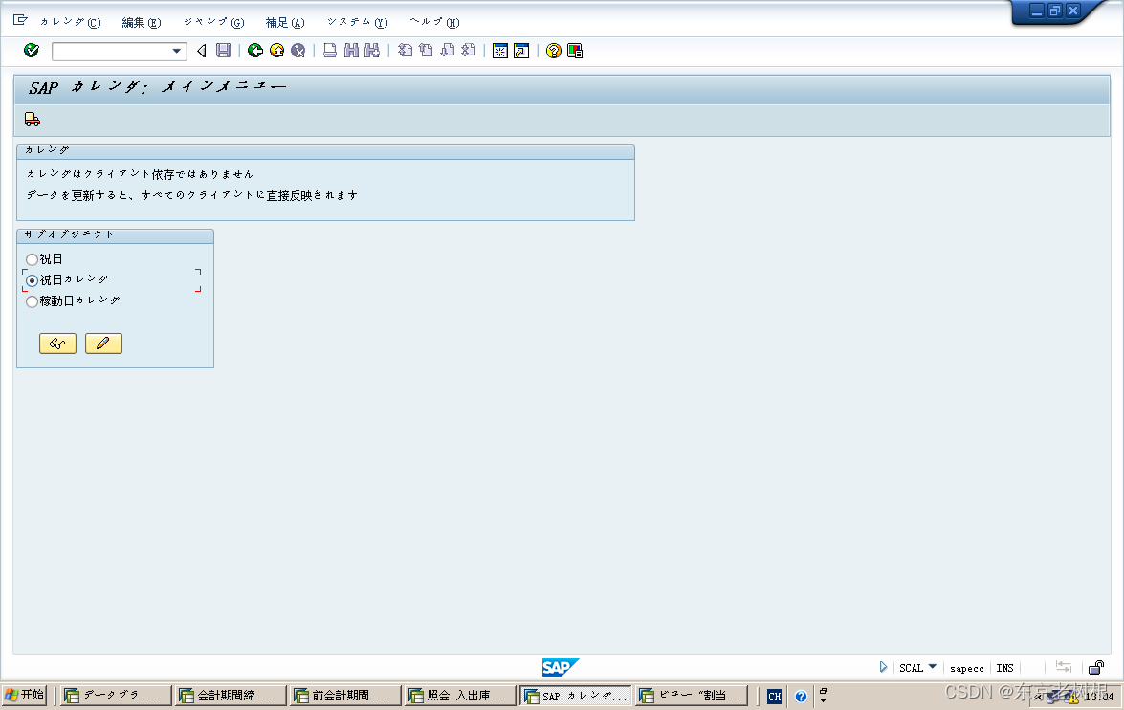Click the transport truck icon
The height and width of the screenshot is (710, 1124).
click(33, 119)
